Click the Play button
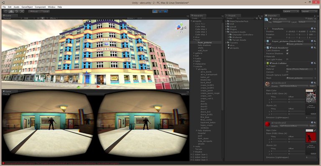Screen dimensions: 321x166 click(x=155, y=11)
